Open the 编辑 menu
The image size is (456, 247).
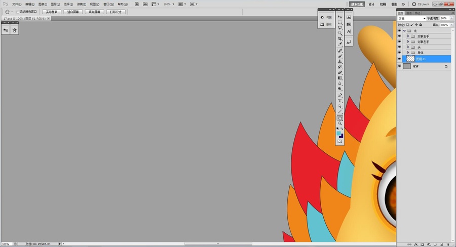click(30, 5)
